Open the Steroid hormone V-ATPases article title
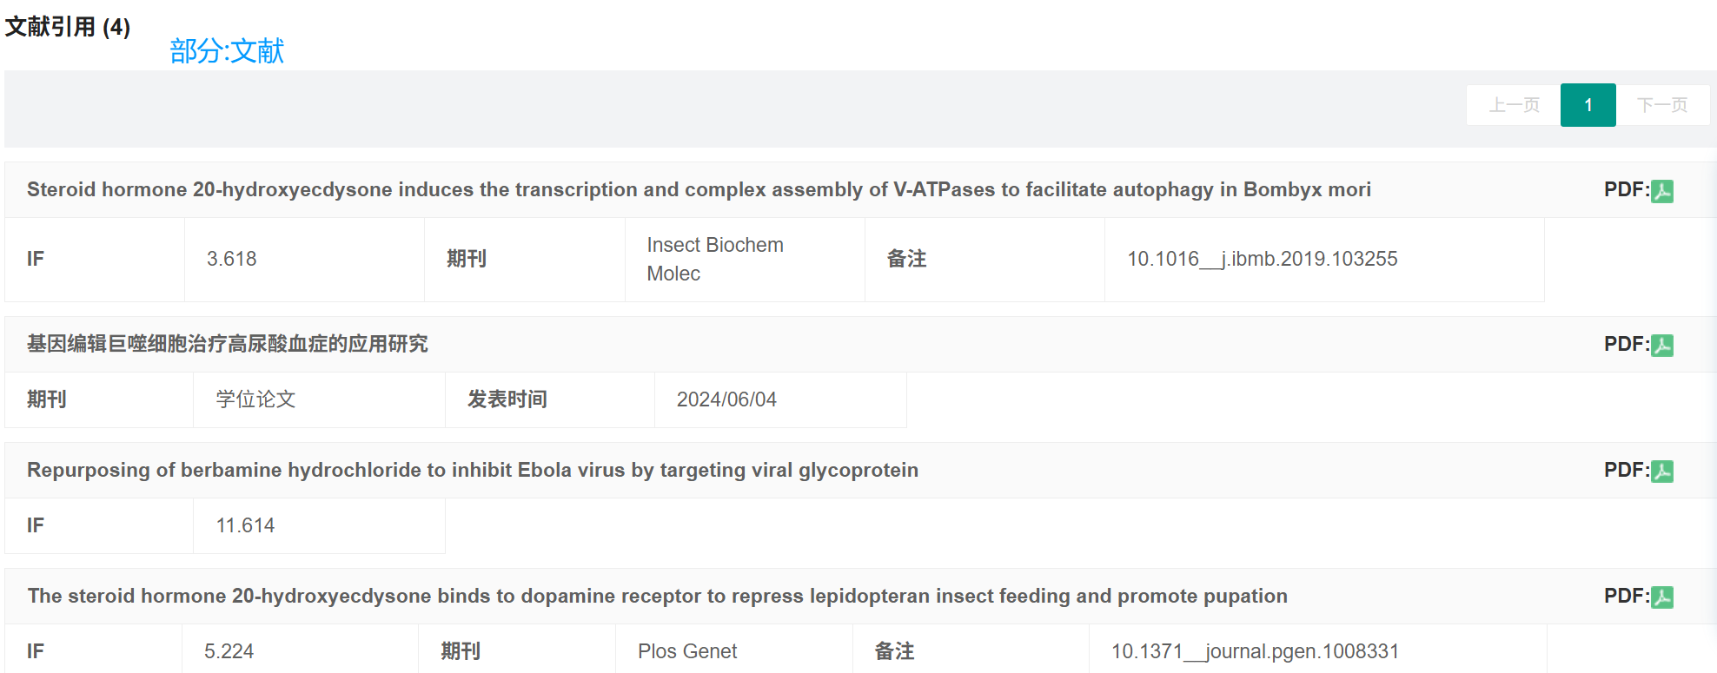The image size is (1717, 673). (x=699, y=189)
